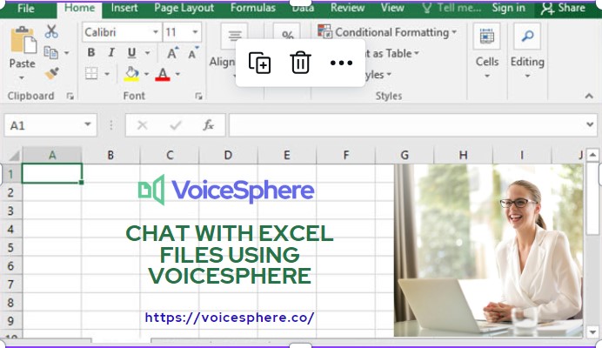
Task: Expand the formula bar chevron
Action: (590, 124)
